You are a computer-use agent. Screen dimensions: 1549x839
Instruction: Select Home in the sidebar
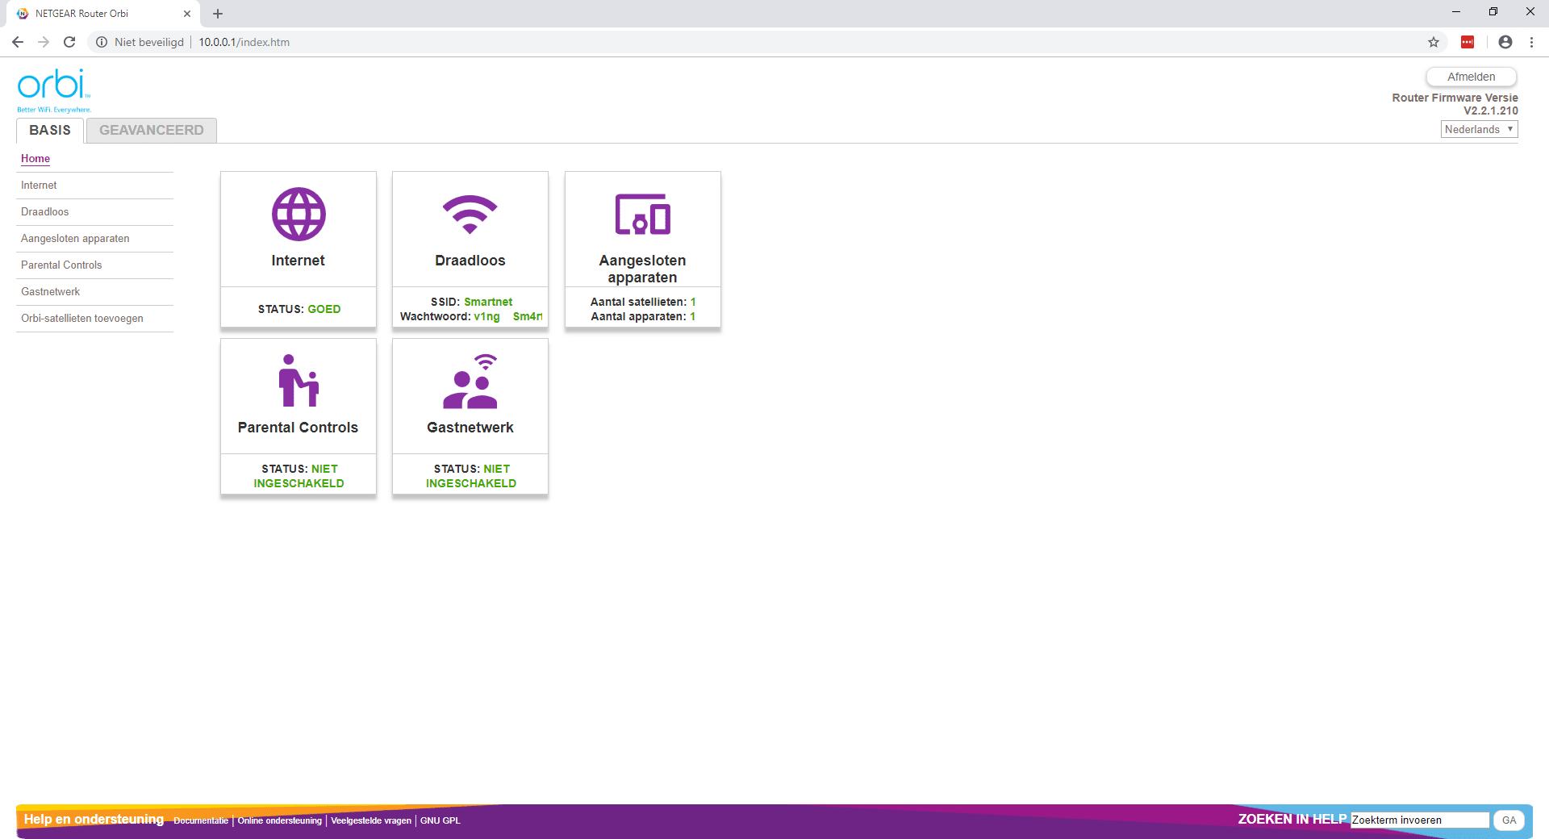point(35,159)
